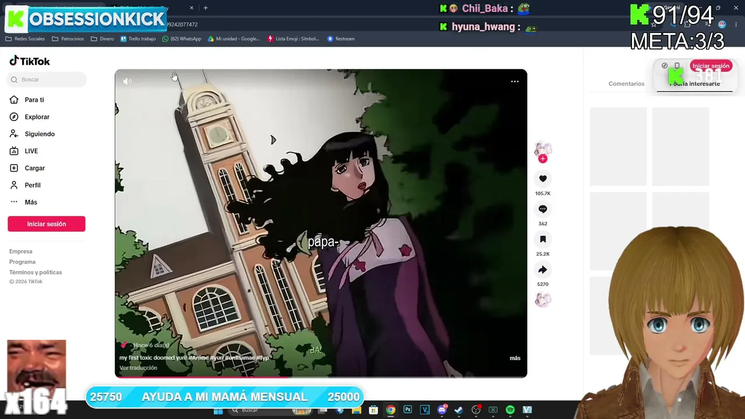Click the hashtag #Anime in caption

pos(199,358)
